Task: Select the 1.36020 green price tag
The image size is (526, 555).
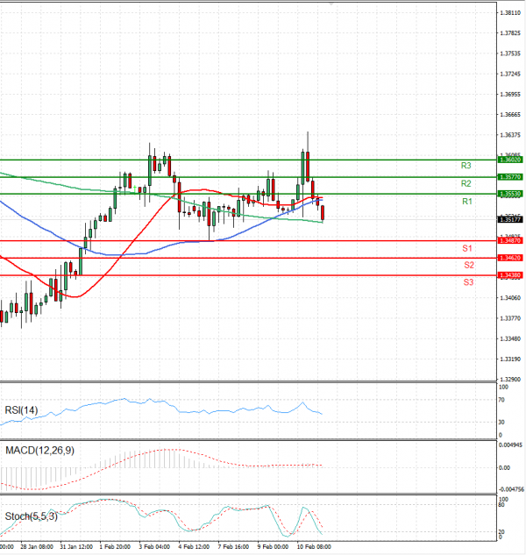Action: click(x=510, y=160)
